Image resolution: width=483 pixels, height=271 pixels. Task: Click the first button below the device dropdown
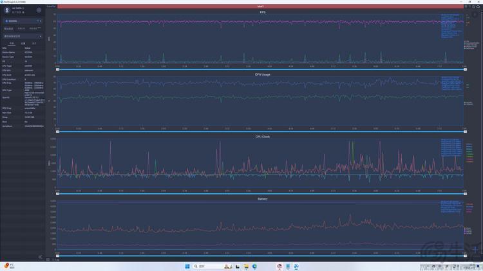coord(8,28)
